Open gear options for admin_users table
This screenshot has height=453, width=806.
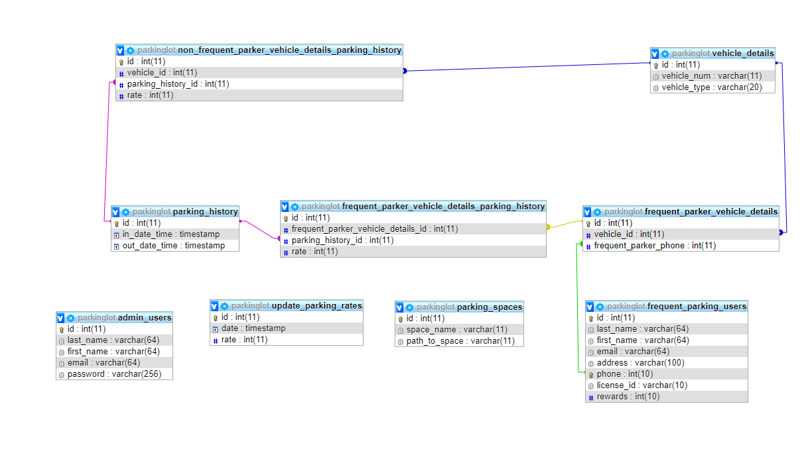click(x=70, y=318)
